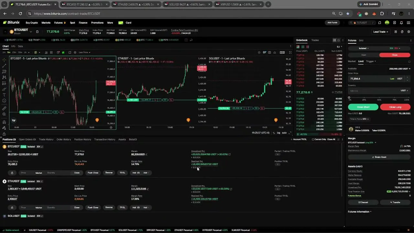Screen dimensions: 414x233
Task: Open the Markets menu item
Action: (46, 23)
